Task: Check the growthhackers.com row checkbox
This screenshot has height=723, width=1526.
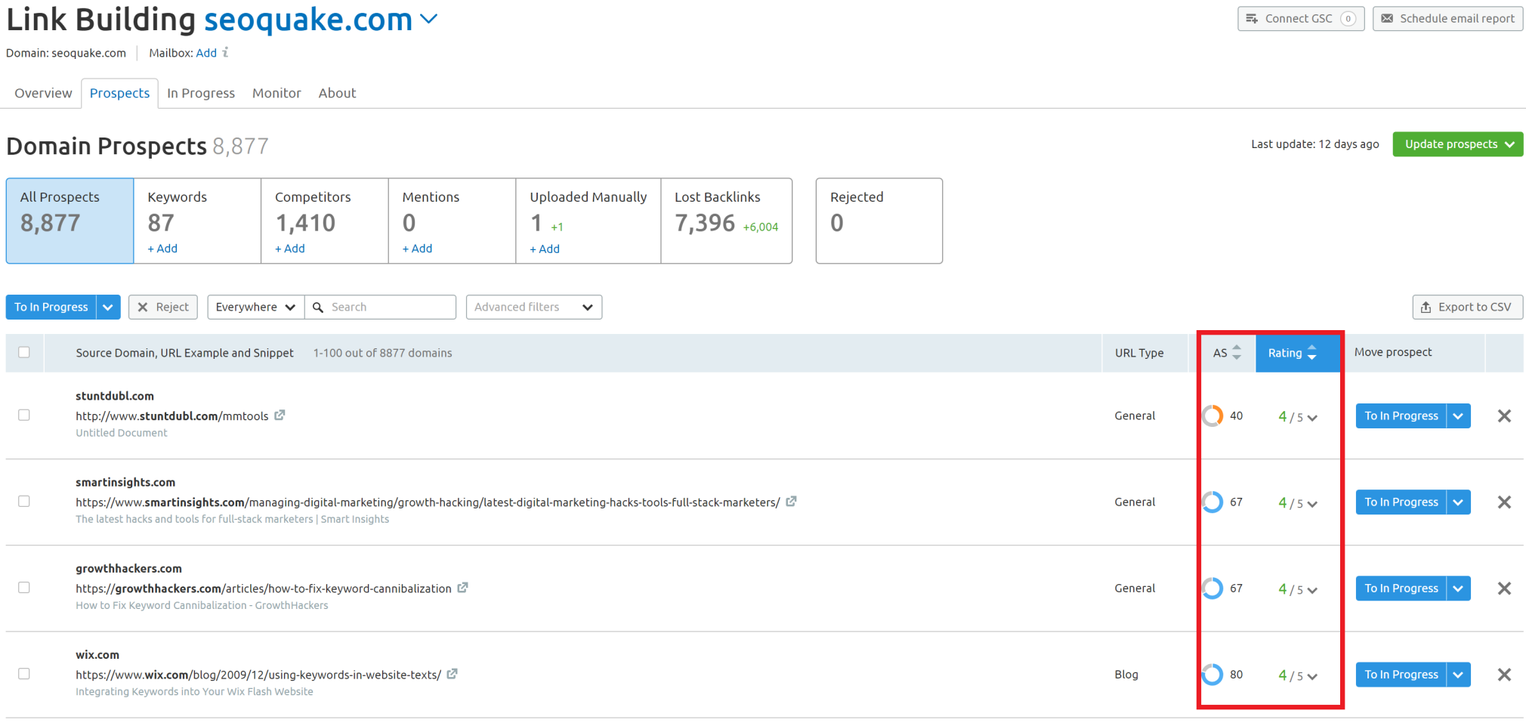Action: 24,587
